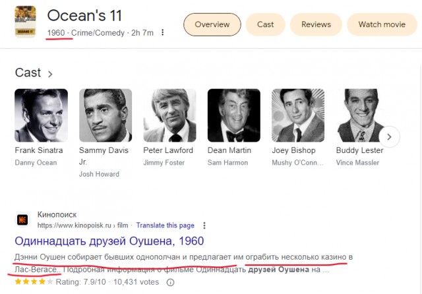Click the kinopoisk.ru URL breadcrumb
Image resolution: width=422 pixels, height=294 pixels.
[82, 225]
